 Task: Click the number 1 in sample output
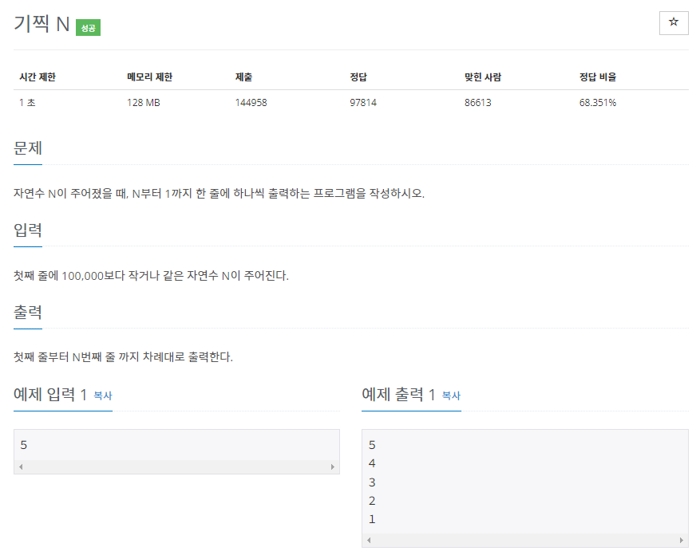[372, 519]
